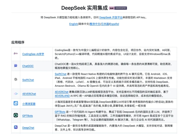Open the SwiftChat link in name column

pos(28,80)
